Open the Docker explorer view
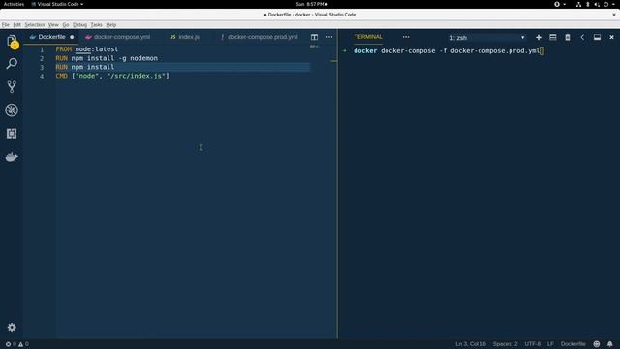 click(x=12, y=157)
